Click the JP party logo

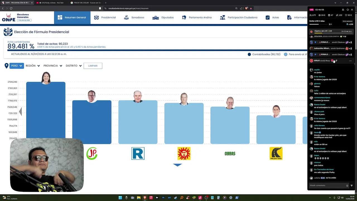click(92, 154)
